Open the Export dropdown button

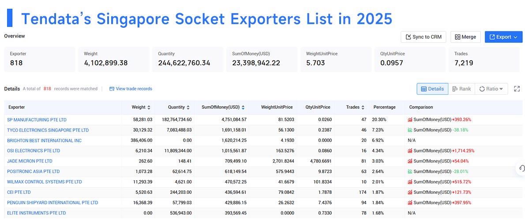point(503,37)
